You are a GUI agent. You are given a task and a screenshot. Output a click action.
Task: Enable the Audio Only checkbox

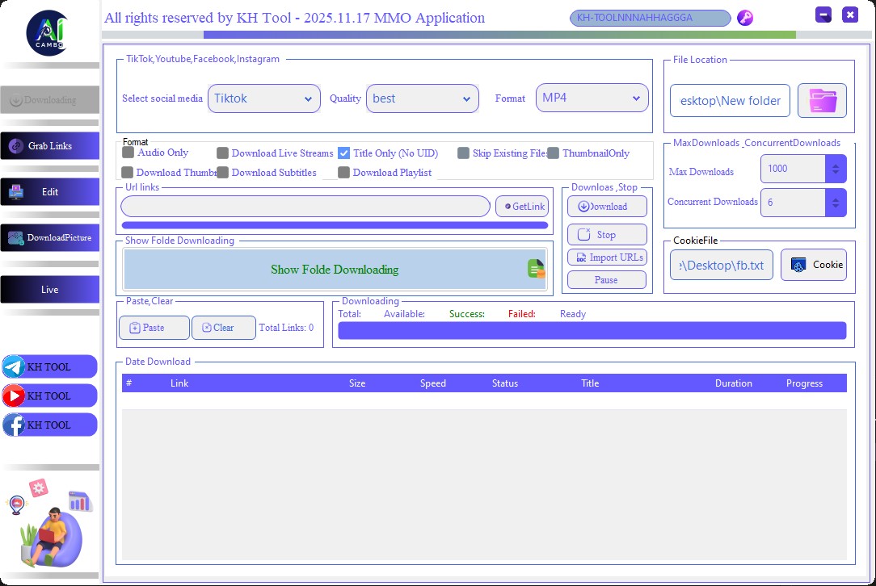click(128, 153)
